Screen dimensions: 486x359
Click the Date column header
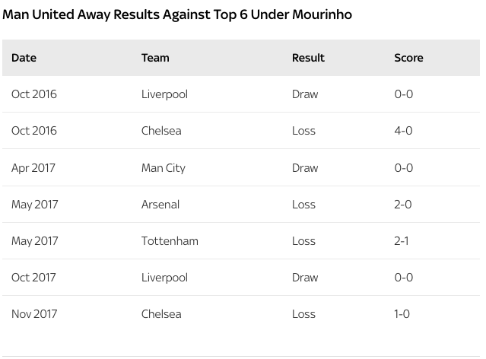pos(24,58)
